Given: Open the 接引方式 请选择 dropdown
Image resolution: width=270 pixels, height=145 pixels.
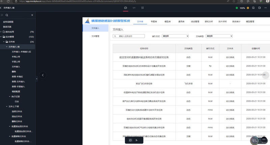Looking at the screenshot, I should coord(175,36).
